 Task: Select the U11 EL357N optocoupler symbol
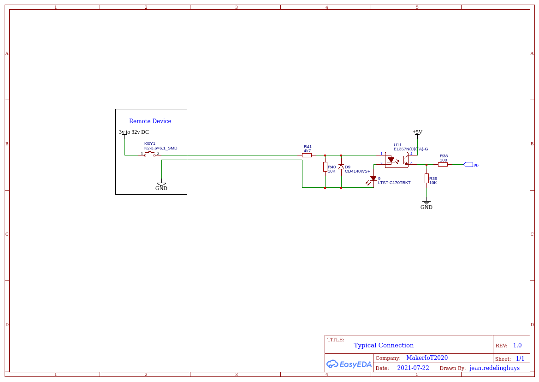[397, 160]
